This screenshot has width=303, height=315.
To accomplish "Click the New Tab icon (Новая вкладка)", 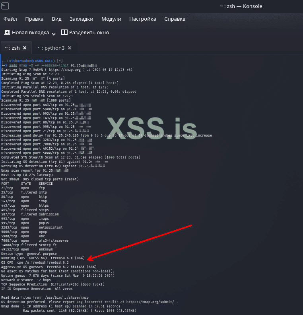I will point(7,32).
